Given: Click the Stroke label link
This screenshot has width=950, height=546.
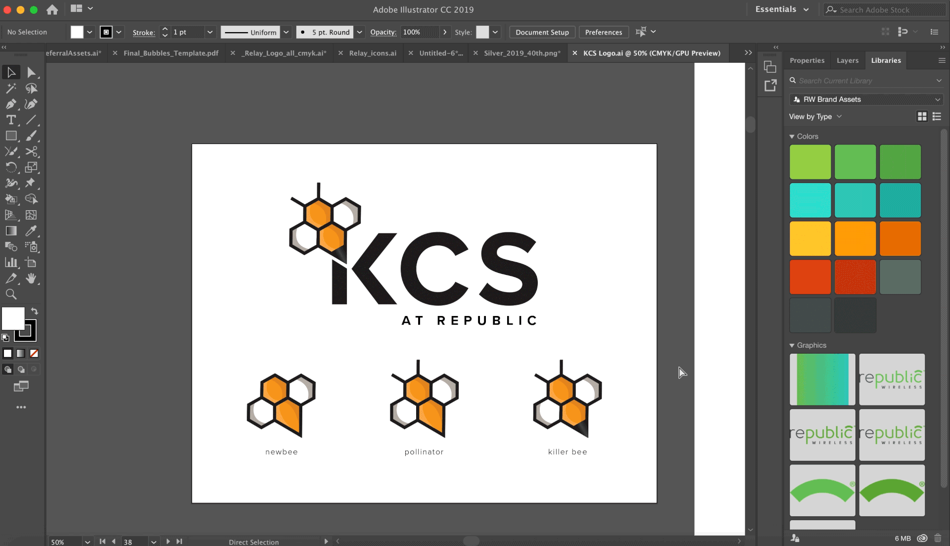Looking at the screenshot, I should (143, 33).
